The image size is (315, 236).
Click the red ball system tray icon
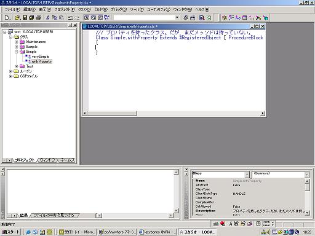click(223, 224)
